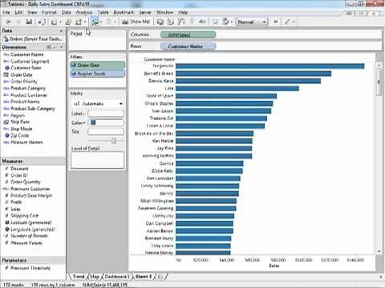Click the New Worksheet toolbar icon

(54, 22)
